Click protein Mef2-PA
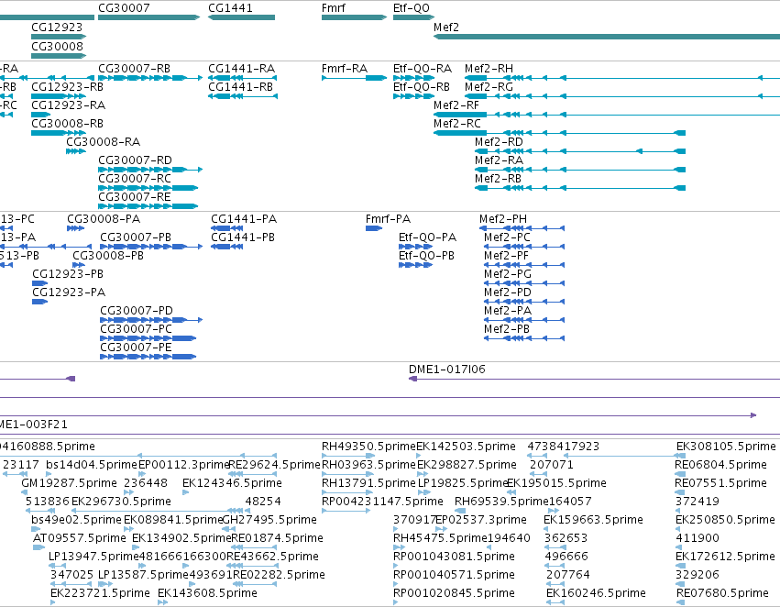The image size is (780, 607). pyautogui.click(x=508, y=311)
